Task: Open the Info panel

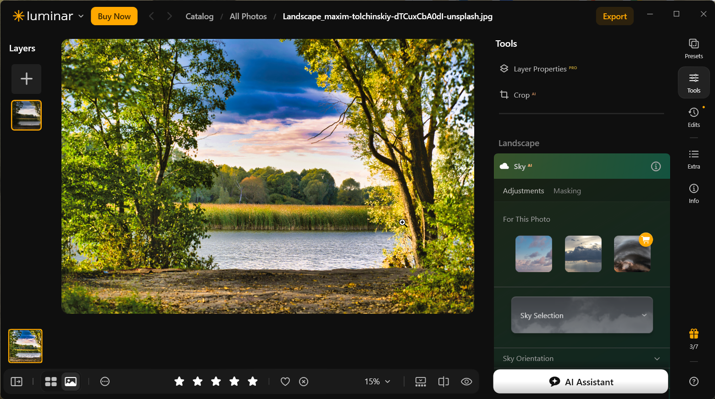Action: (x=693, y=193)
